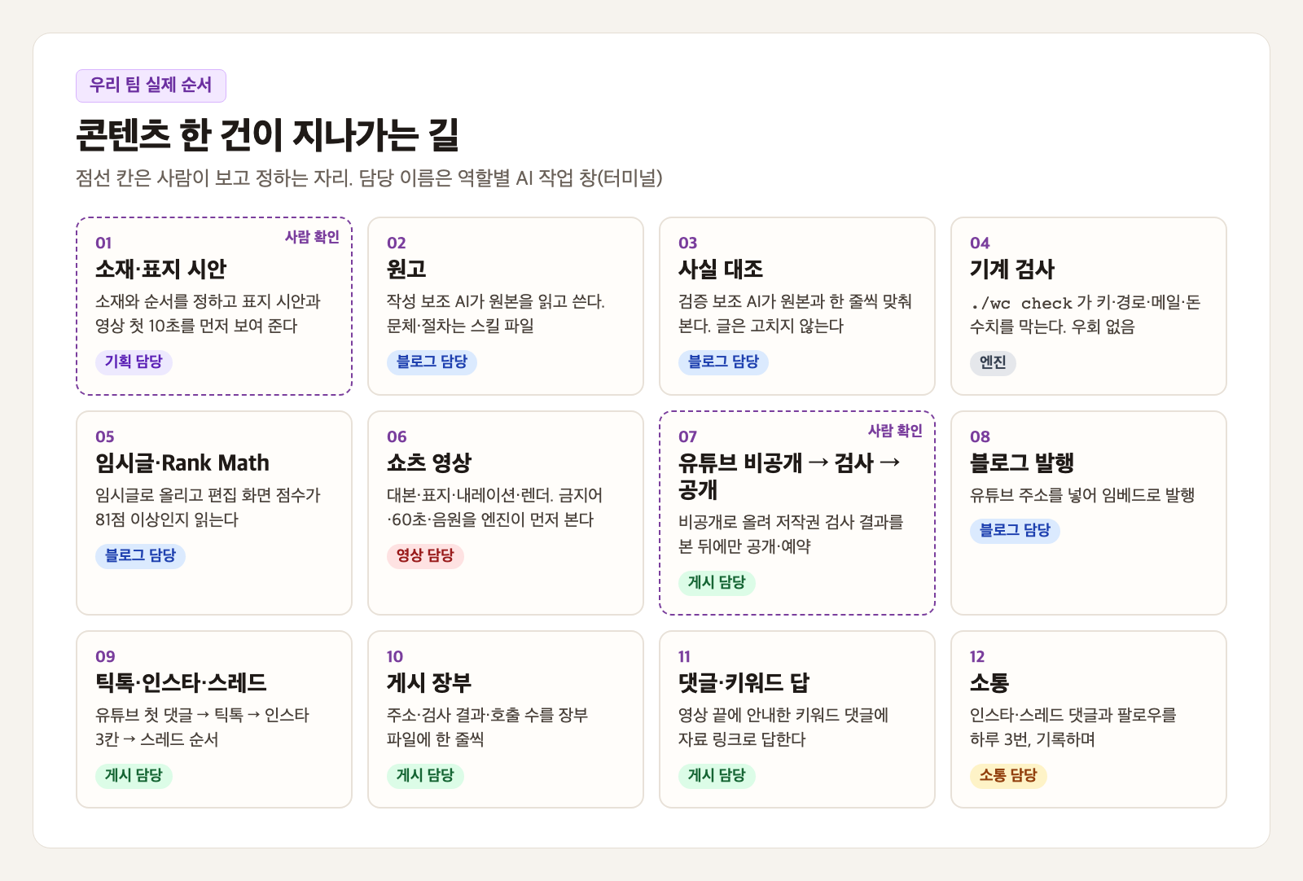Image resolution: width=1303 pixels, height=881 pixels.
Task: Click the '우리 팀 실제 순서' badge
Action: pos(151,85)
